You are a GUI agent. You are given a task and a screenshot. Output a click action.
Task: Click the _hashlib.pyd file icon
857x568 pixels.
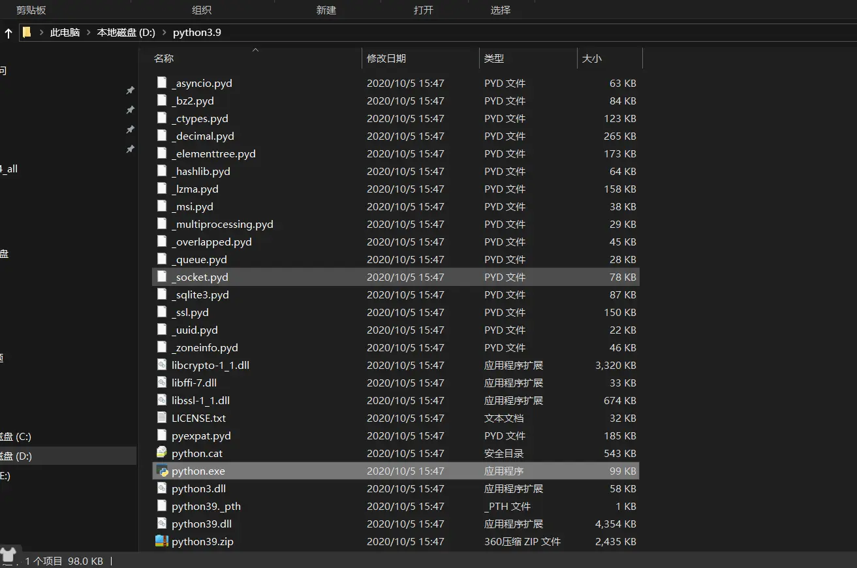click(162, 171)
